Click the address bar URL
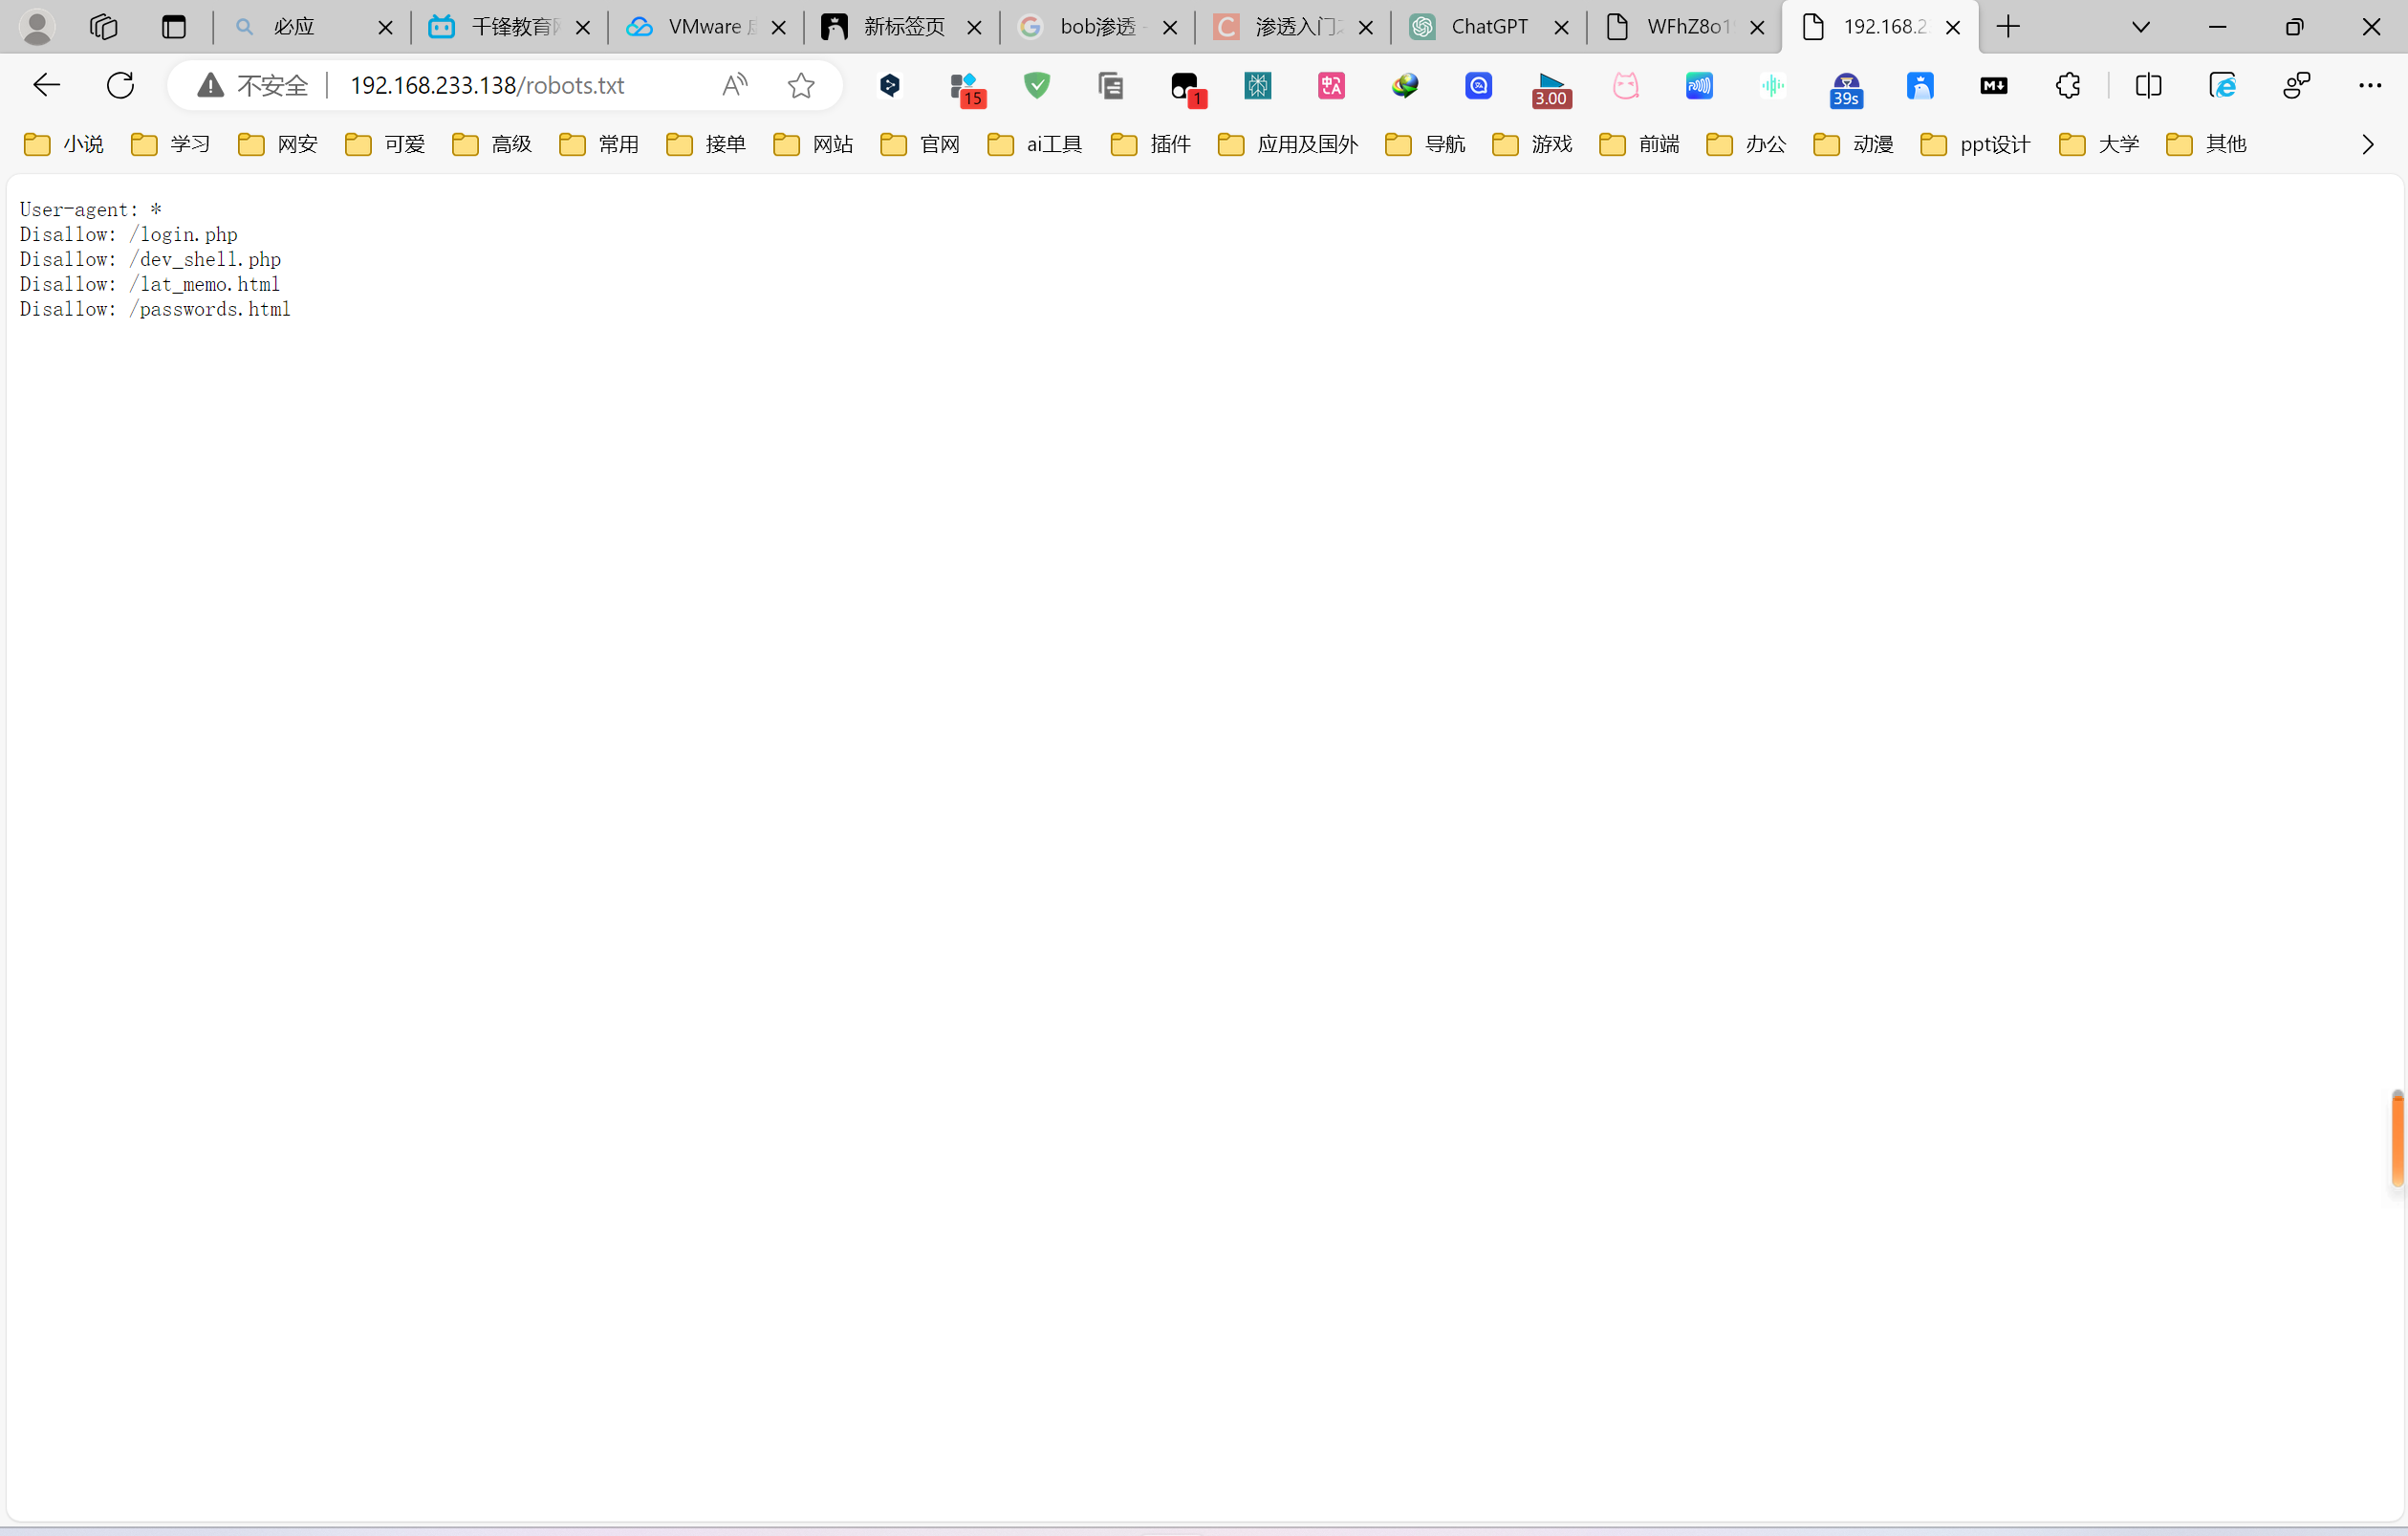 pyautogui.click(x=487, y=86)
